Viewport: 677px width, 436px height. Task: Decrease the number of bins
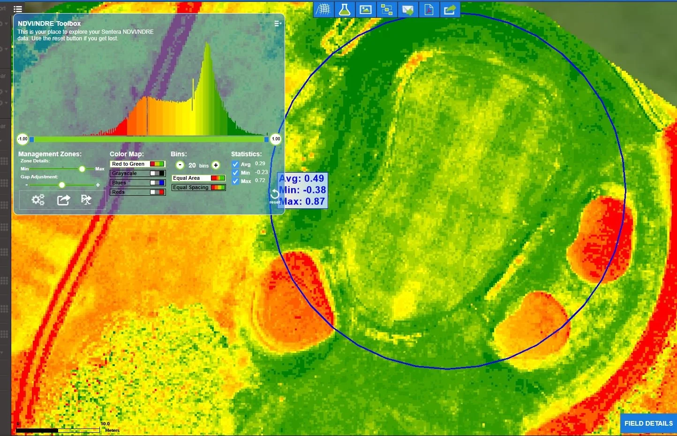click(x=180, y=165)
